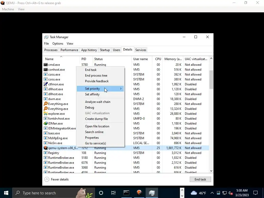Click the taskbar search box
Image resolution: width=264 pixels, height=198 pixels.
(54, 193)
